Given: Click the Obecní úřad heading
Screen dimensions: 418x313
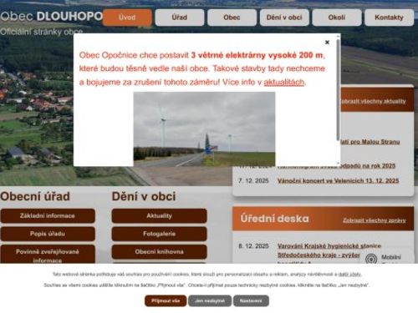Looking at the screenshot, I should (35, 196).
